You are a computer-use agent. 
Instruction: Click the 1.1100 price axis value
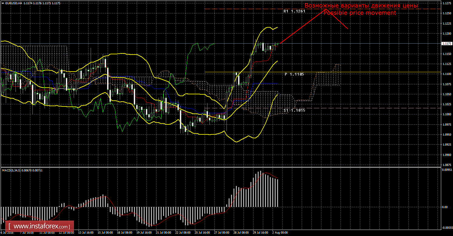point(447,74)
